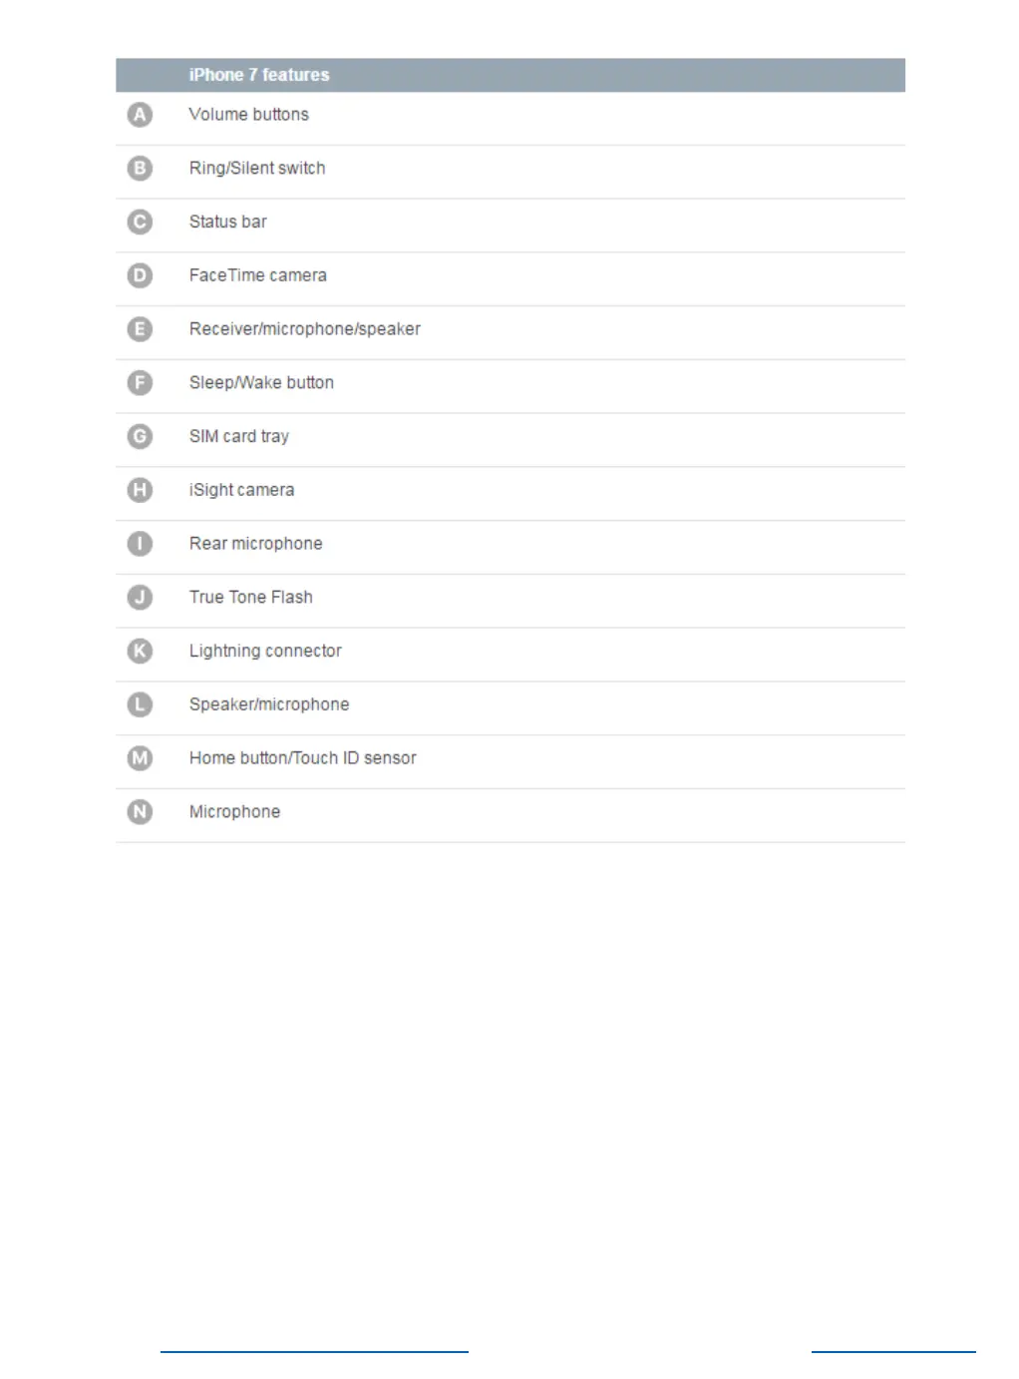Click the N icon beside Microphone
Image resolution: width=1019 pixels, height=1379 pixels.
(x=140, y=812)
